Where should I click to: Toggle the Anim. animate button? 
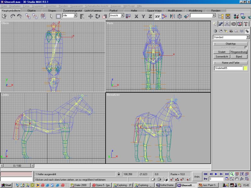[x=197, y=176]
